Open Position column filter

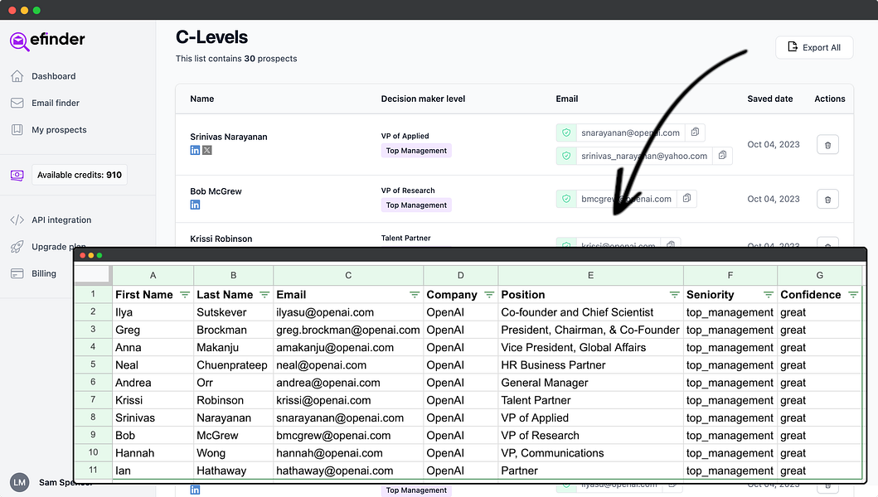click(674, 295)
